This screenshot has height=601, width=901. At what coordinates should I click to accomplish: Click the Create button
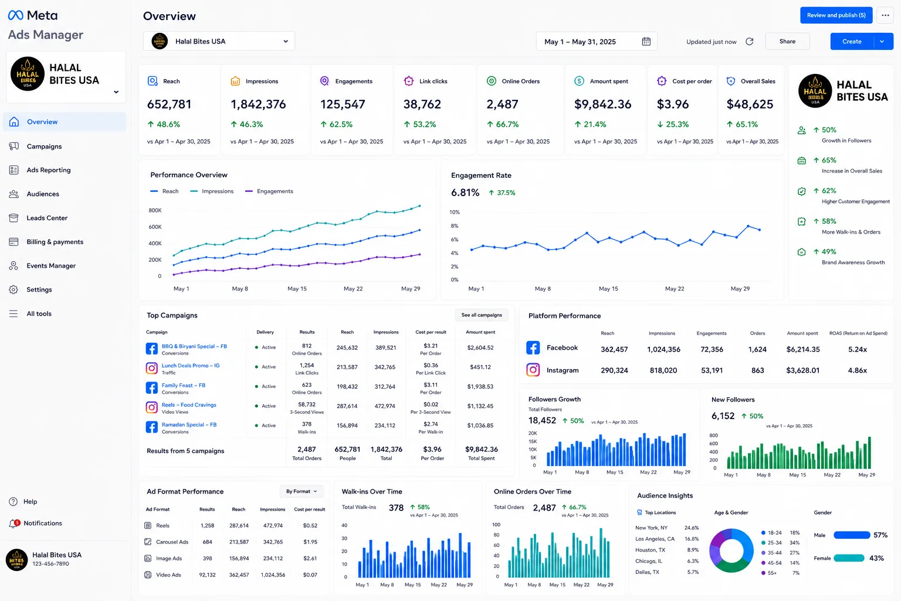tap(852, 42)
